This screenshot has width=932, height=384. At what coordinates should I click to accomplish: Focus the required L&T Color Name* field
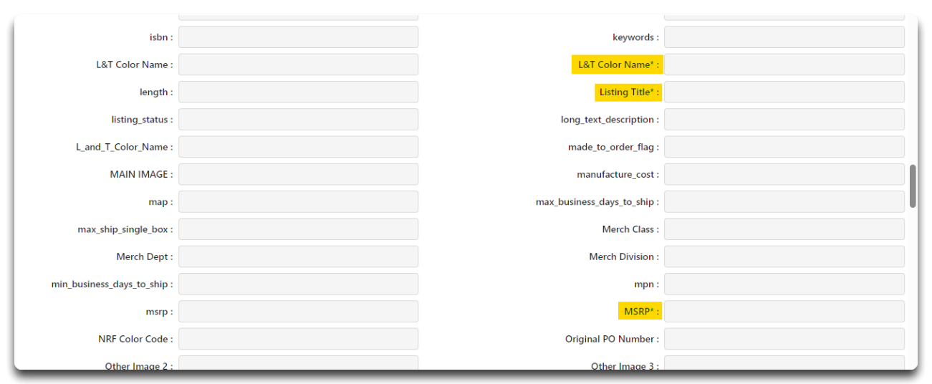(x=784, y=64)
